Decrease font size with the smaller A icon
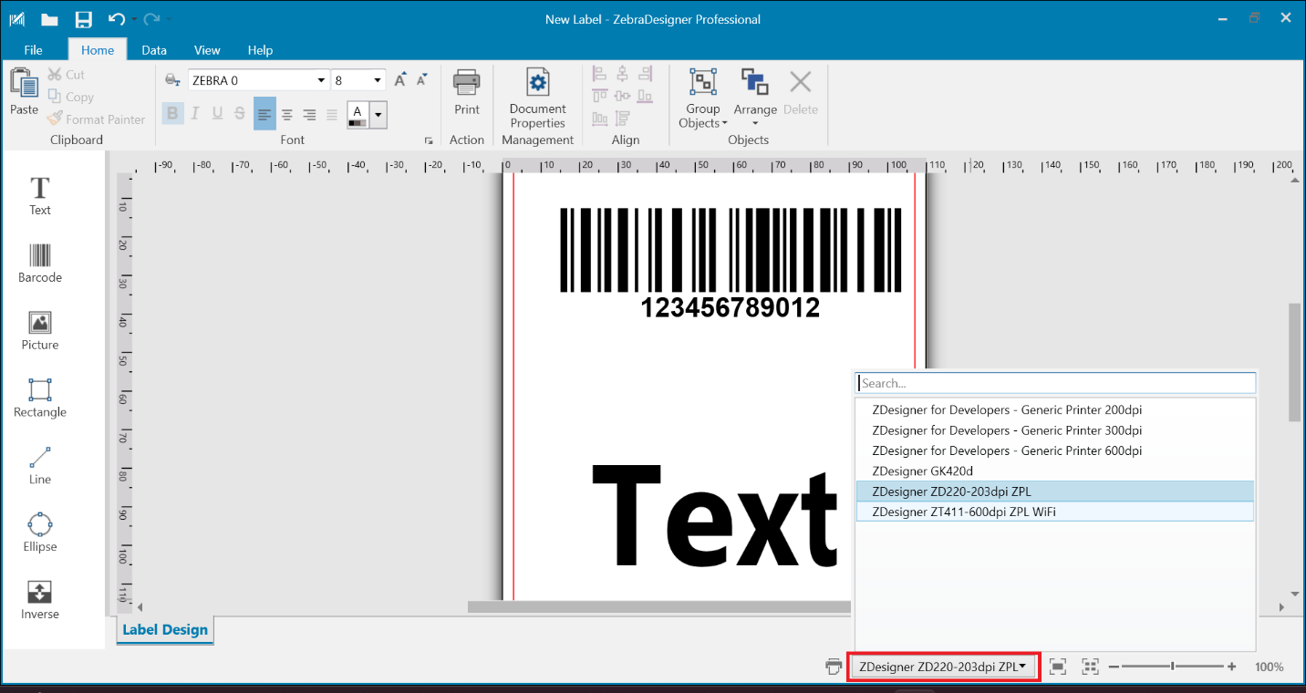 [421, 80]
